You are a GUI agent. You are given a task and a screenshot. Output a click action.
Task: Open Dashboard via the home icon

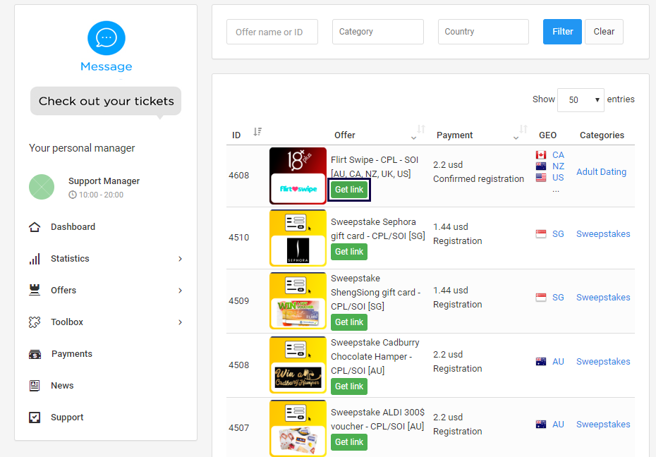point(35,227)
